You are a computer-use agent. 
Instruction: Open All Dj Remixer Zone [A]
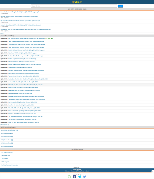[7, 133]
